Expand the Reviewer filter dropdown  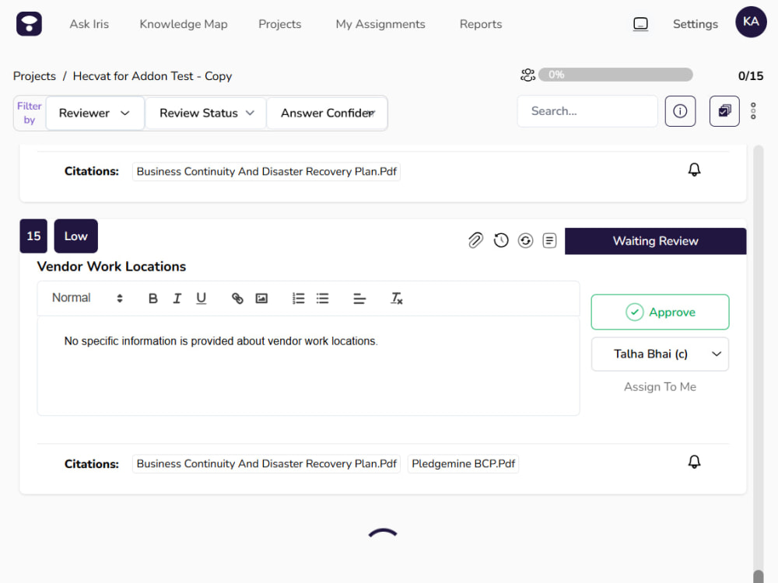[x=95, y=113]
